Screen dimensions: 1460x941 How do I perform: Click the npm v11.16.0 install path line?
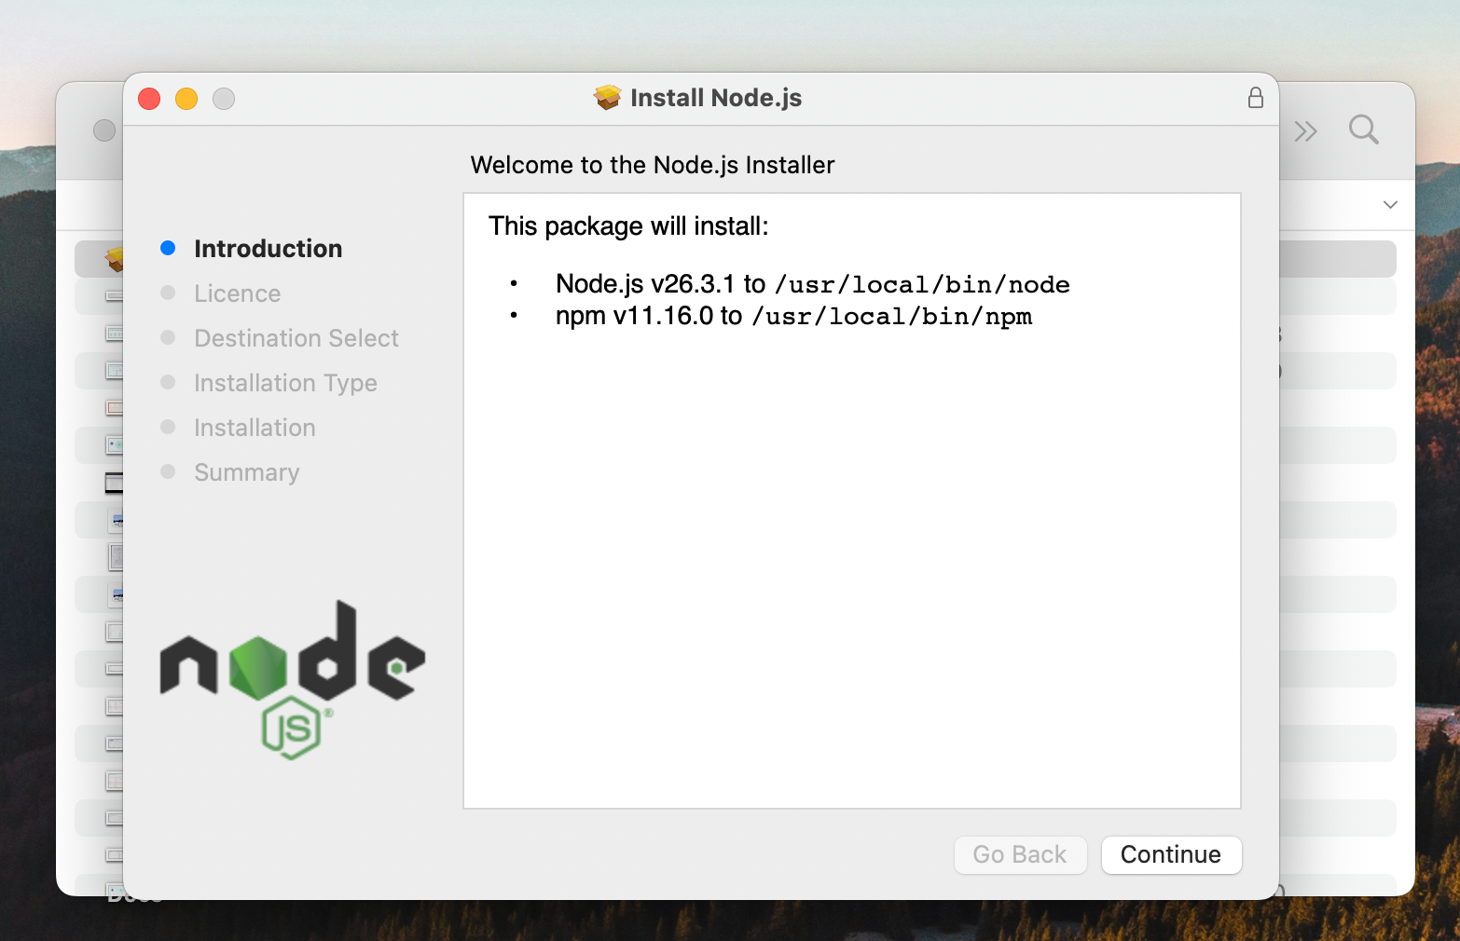pyautogui.click(x=793, y=316)
